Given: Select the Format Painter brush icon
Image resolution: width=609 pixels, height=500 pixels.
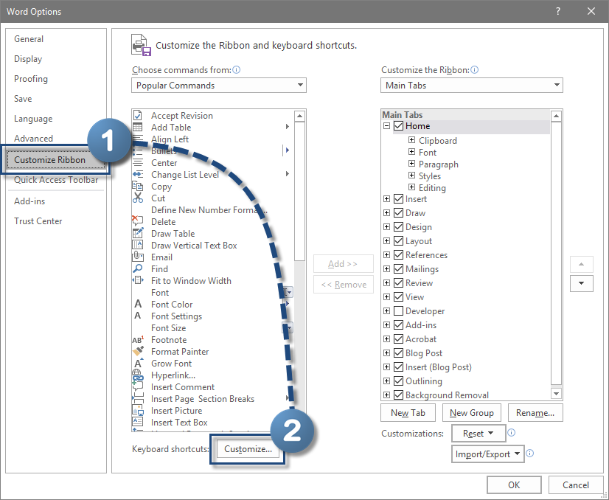Looking at the screenshot, I should tap(137, 352).
